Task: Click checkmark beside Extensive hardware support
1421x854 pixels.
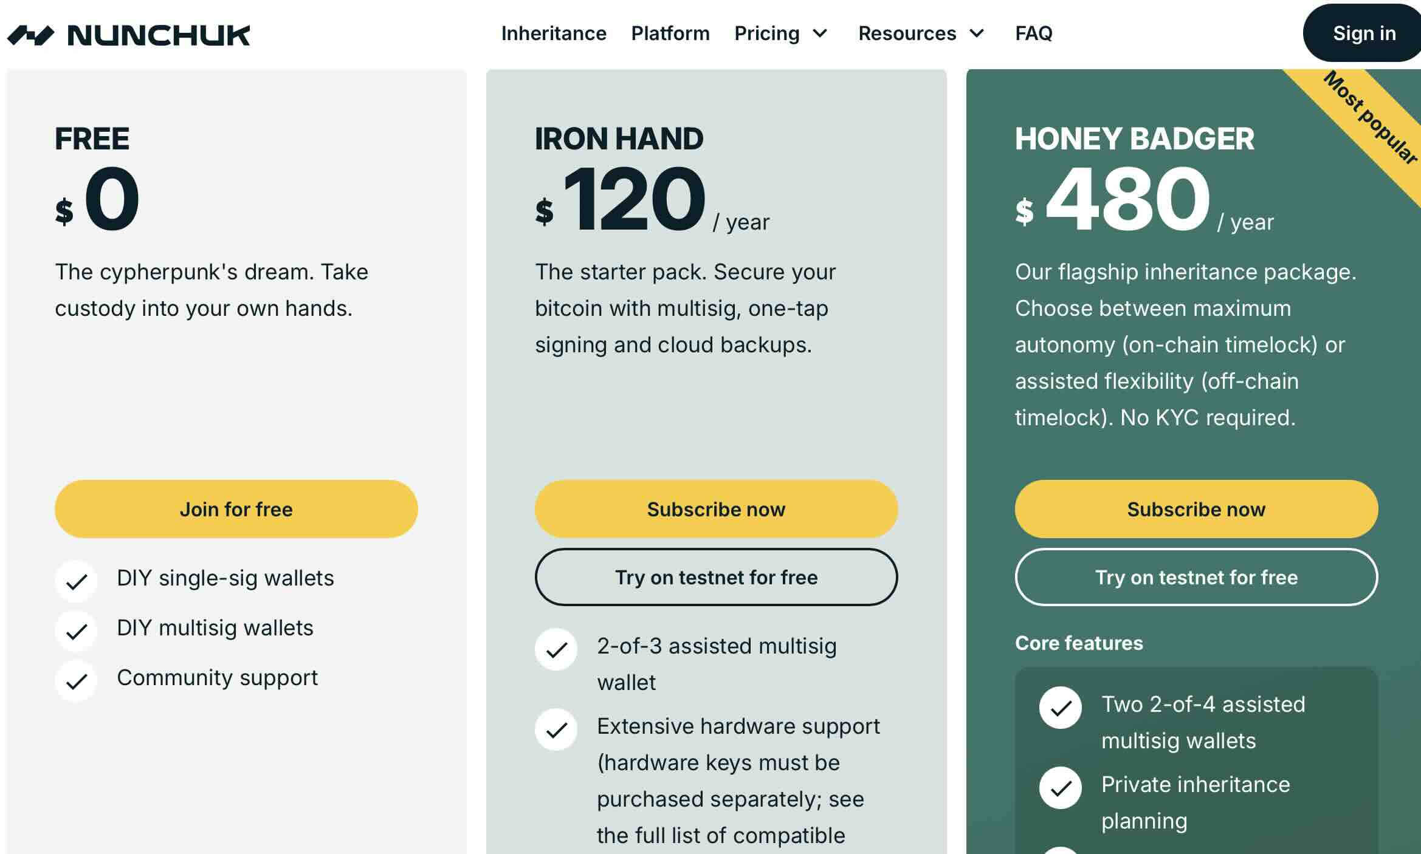Action: 556,730
